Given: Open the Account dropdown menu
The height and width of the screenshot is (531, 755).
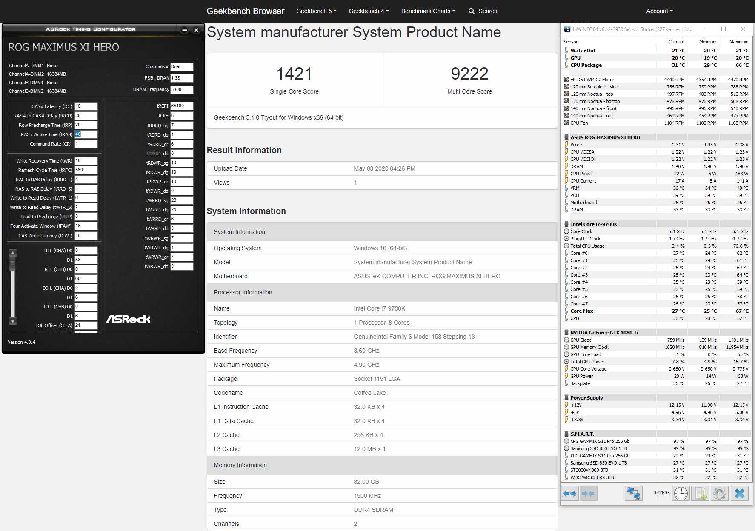Looking at the screenshot, I should point(660,11).
